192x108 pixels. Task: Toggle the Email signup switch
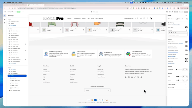coord(186,27)
